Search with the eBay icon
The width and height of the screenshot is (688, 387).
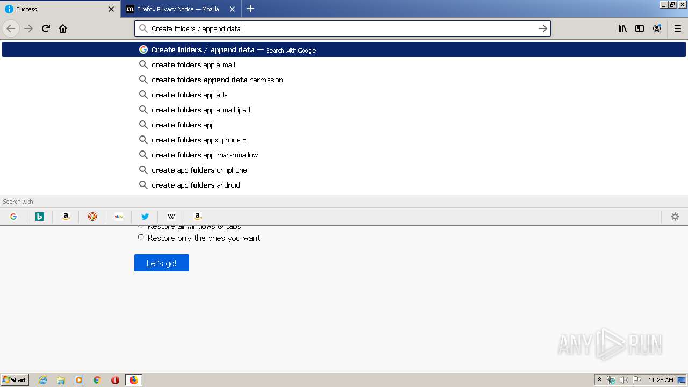tap(119, 217)
